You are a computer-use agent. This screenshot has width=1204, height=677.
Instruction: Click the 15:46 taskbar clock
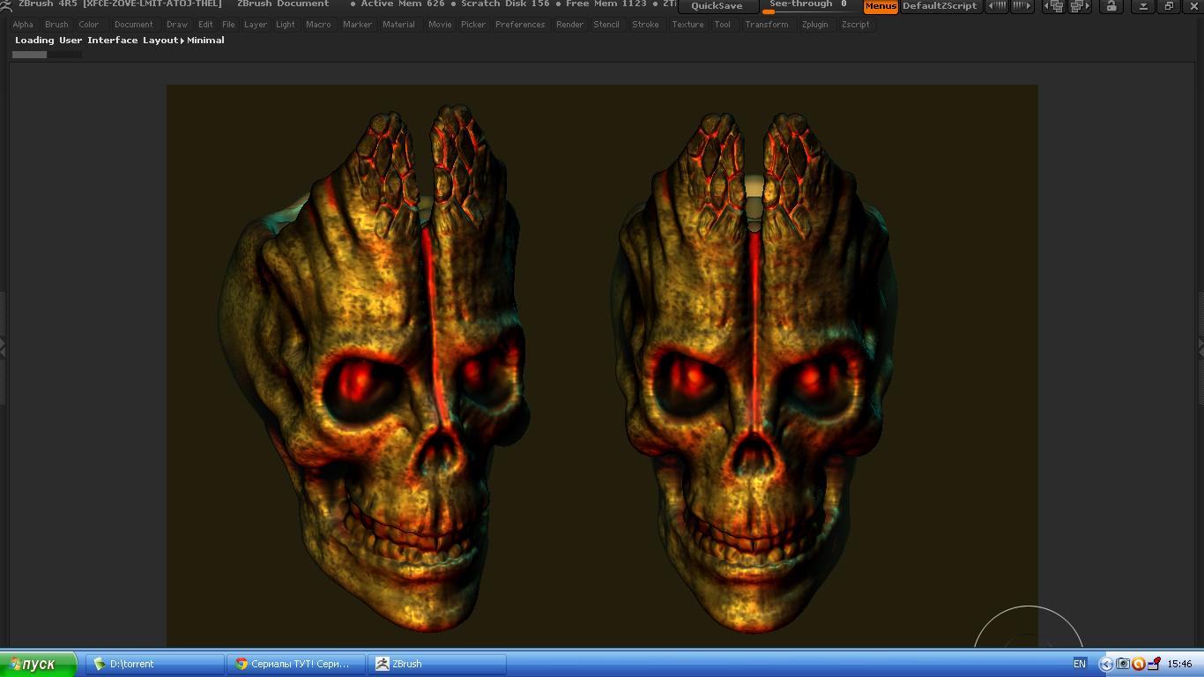tap(1179, 664)
